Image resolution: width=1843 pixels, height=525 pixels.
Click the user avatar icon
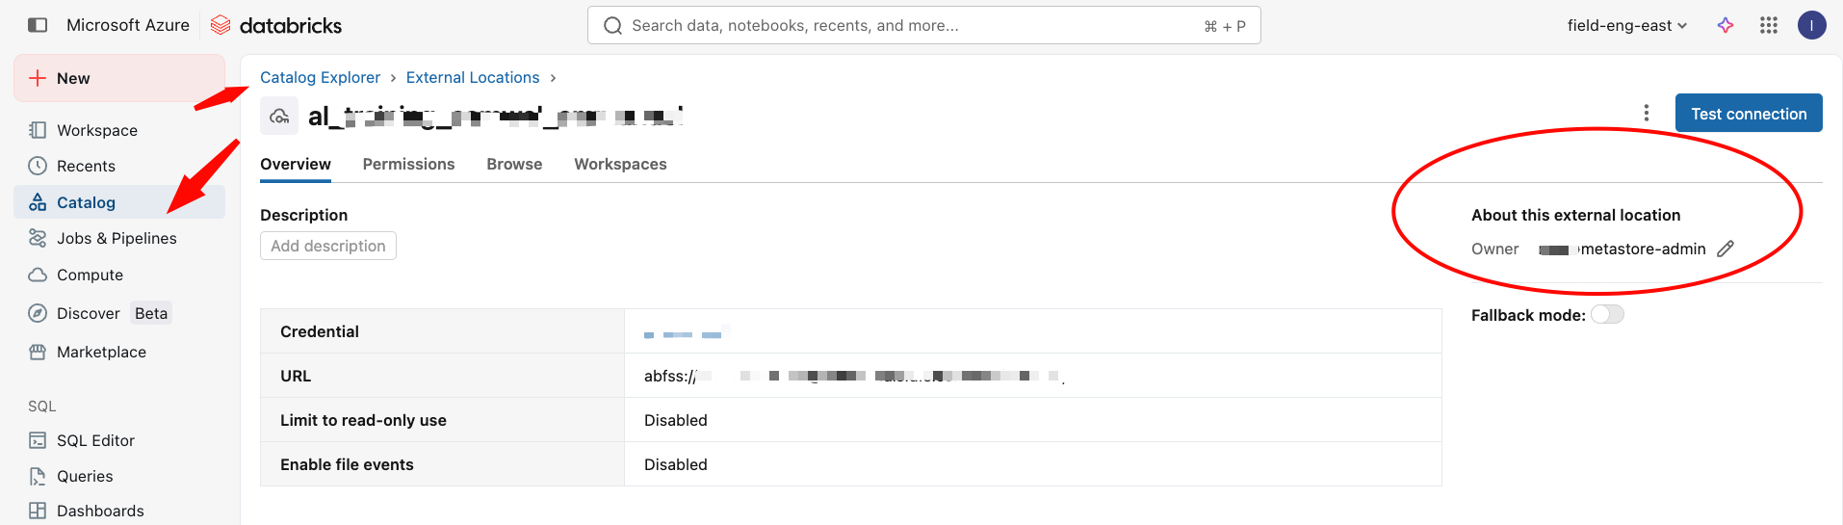click(1811, 25)
